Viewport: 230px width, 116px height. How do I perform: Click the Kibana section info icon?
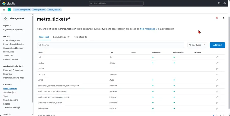coord(11,85)
